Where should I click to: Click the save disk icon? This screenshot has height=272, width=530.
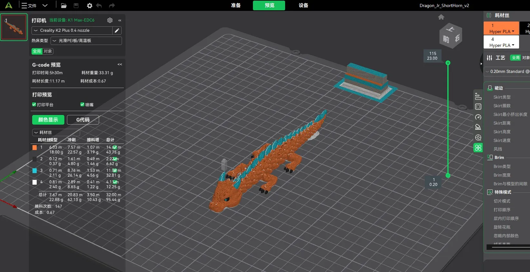tap(76, 5)
